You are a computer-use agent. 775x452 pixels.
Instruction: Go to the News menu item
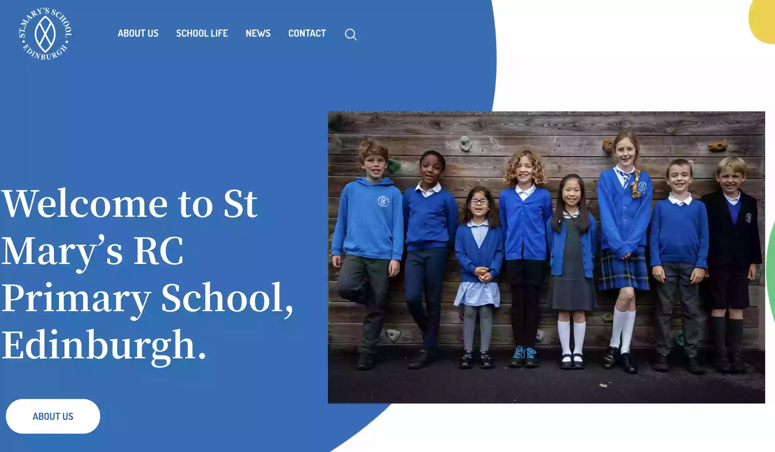coord(258,33)
